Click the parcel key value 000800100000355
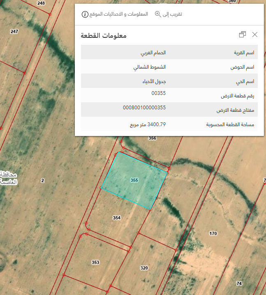Viewport: 266px width, 295px height. (144, 108)
